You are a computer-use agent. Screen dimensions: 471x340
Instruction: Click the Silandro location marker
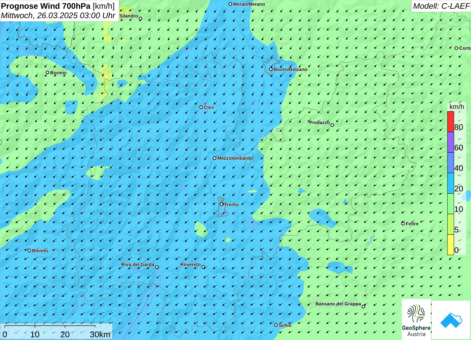click(140, 18)
